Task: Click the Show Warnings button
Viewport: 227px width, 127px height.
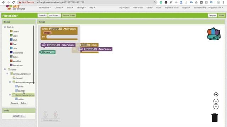Action: click(50, 120)
